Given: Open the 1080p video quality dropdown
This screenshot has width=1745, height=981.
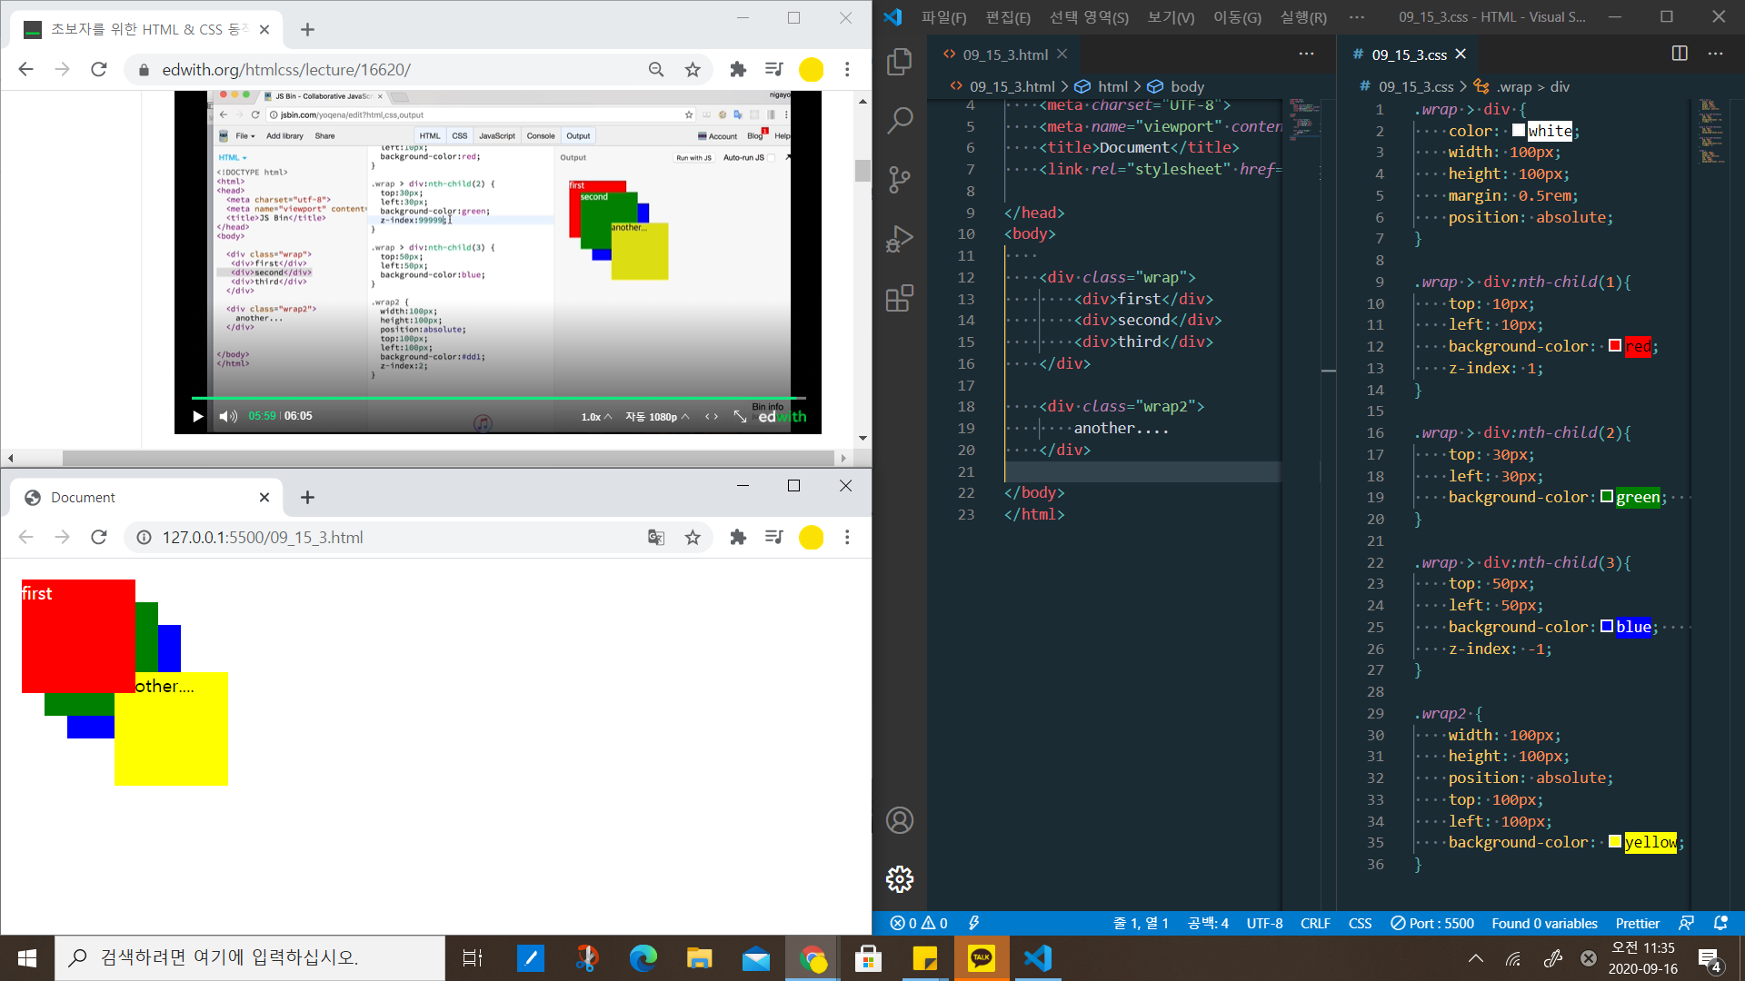Looking at the screenshot, I should 658,417.
